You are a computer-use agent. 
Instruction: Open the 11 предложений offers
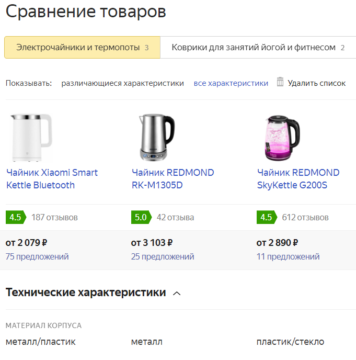coord(288,257)
